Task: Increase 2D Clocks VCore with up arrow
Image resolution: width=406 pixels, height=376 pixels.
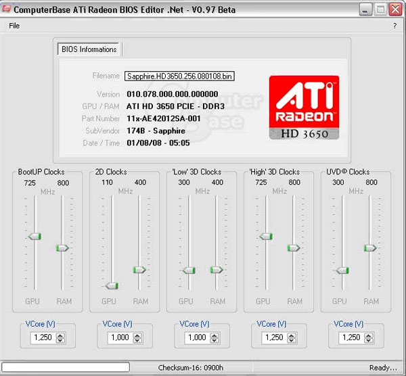Action: (137, 335)
